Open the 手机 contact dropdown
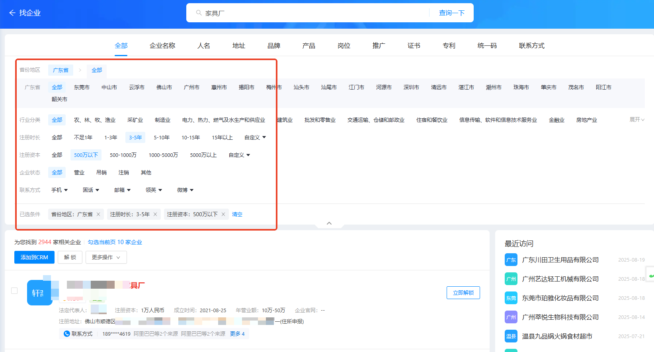 (59, 190)
